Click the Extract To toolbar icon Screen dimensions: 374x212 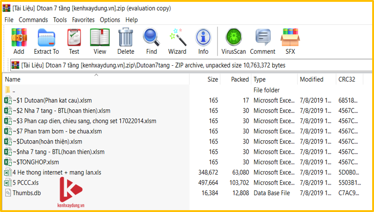tap(46, 41)
